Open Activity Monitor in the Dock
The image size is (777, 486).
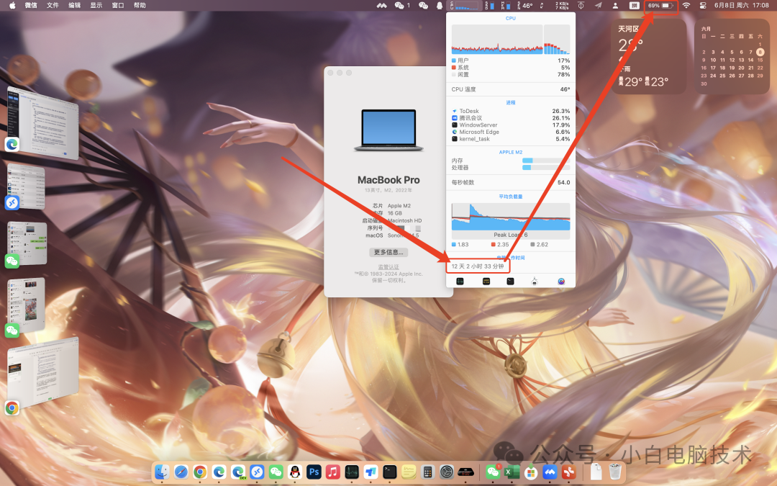click(352, 472)
